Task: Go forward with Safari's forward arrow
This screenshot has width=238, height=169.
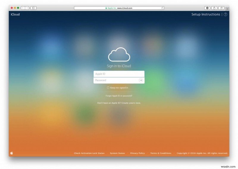Action: click(27, 8)
